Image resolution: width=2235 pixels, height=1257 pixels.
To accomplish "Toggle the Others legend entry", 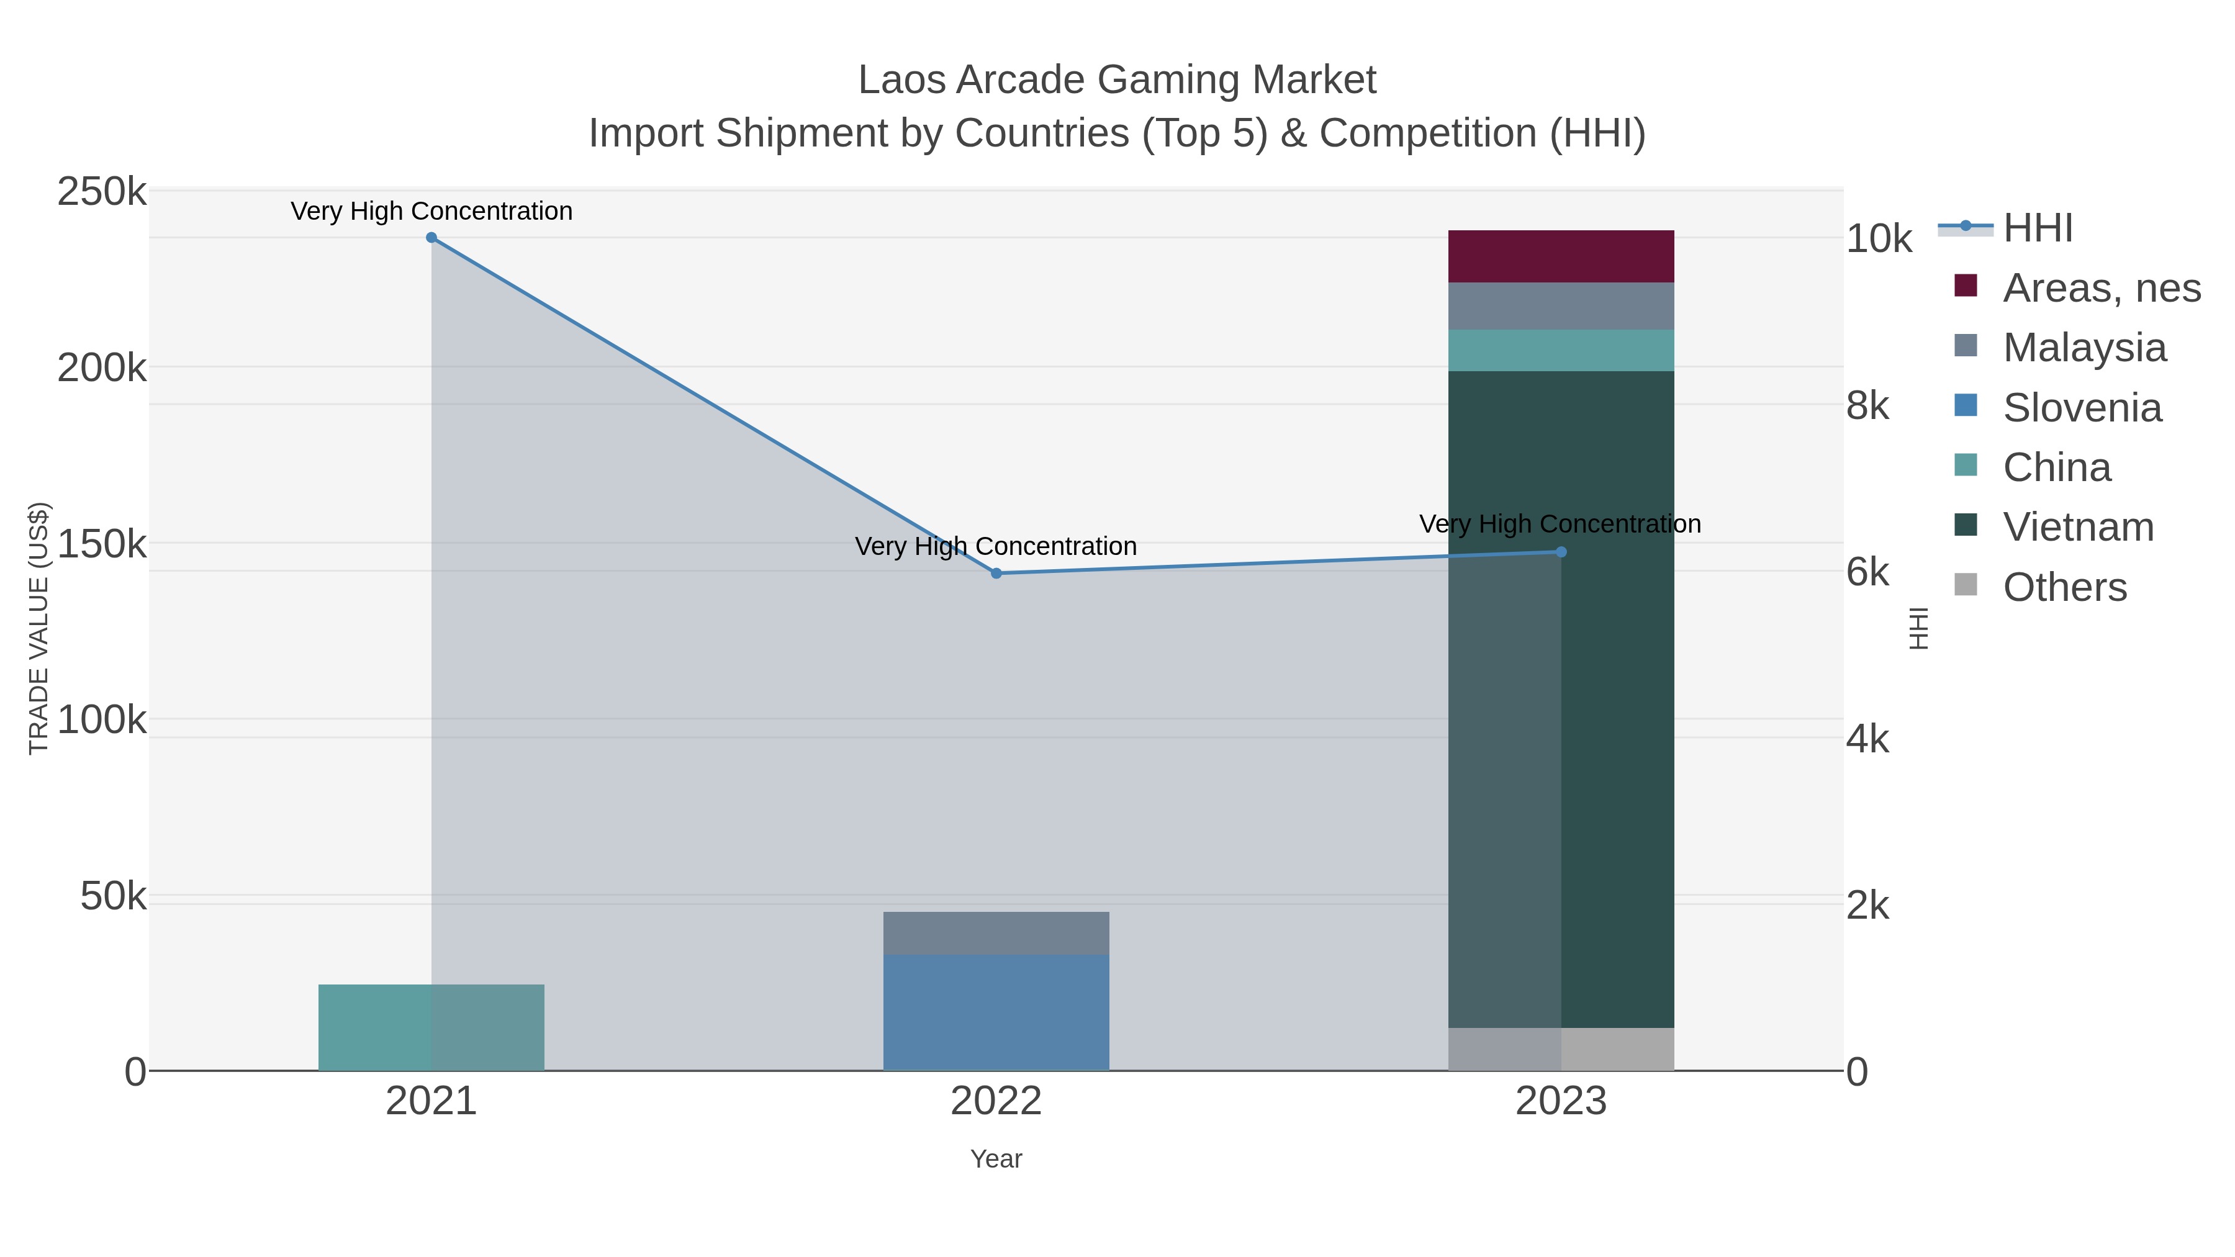I will [x=2040, y=587].
